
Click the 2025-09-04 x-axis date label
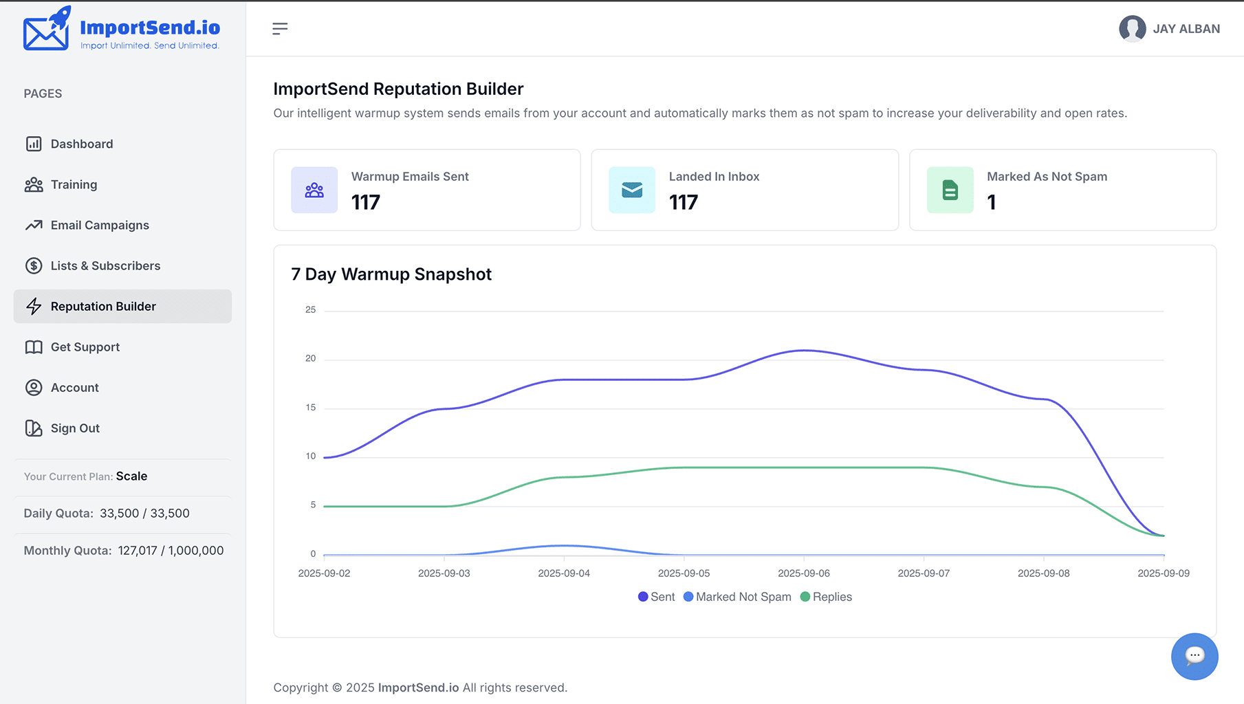tap(564, 573)
